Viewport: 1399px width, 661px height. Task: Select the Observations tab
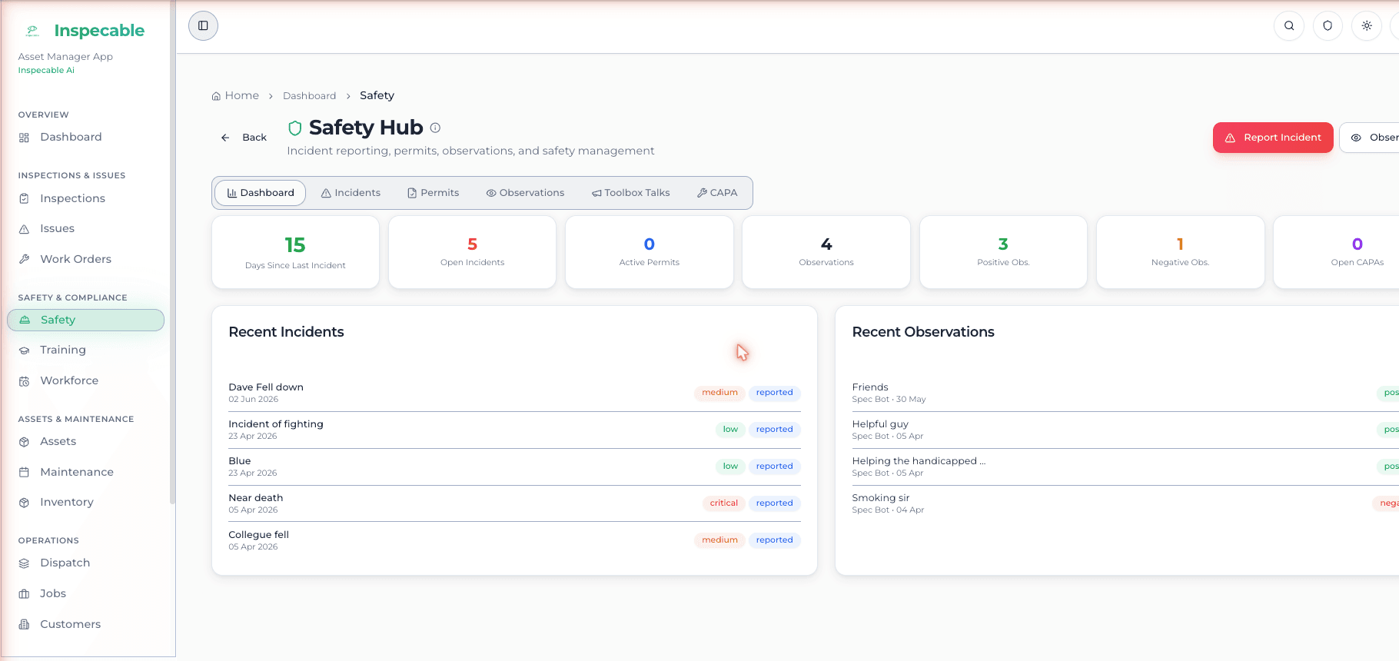(525, 193)
